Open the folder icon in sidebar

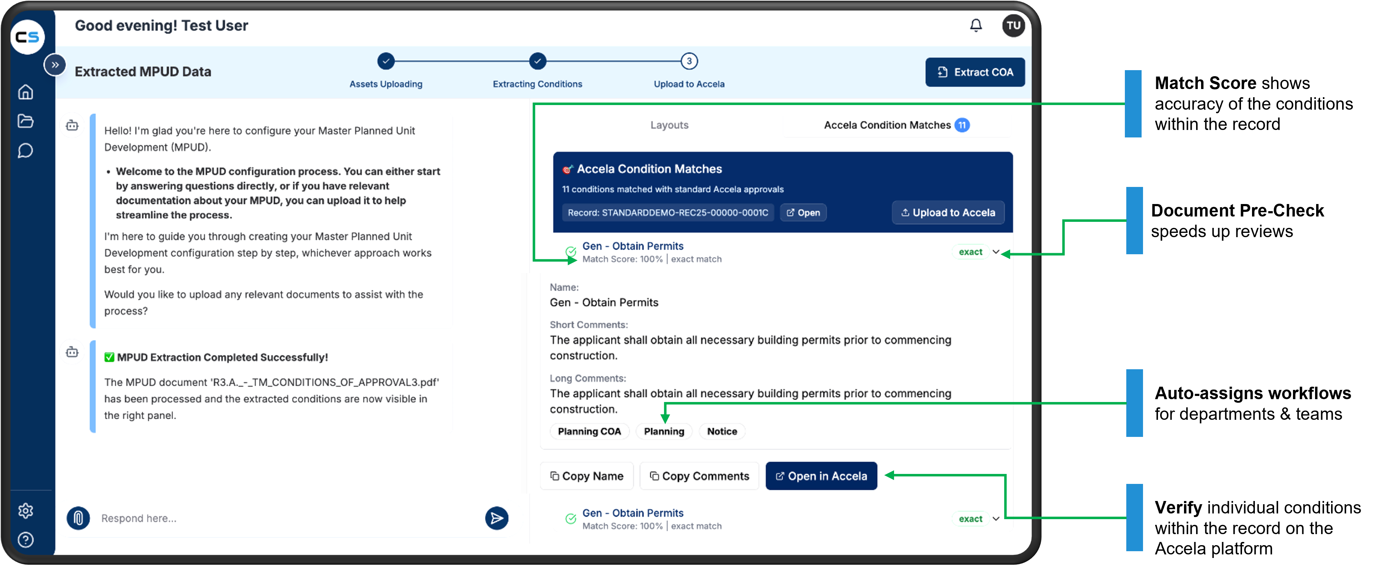[25, 121]
